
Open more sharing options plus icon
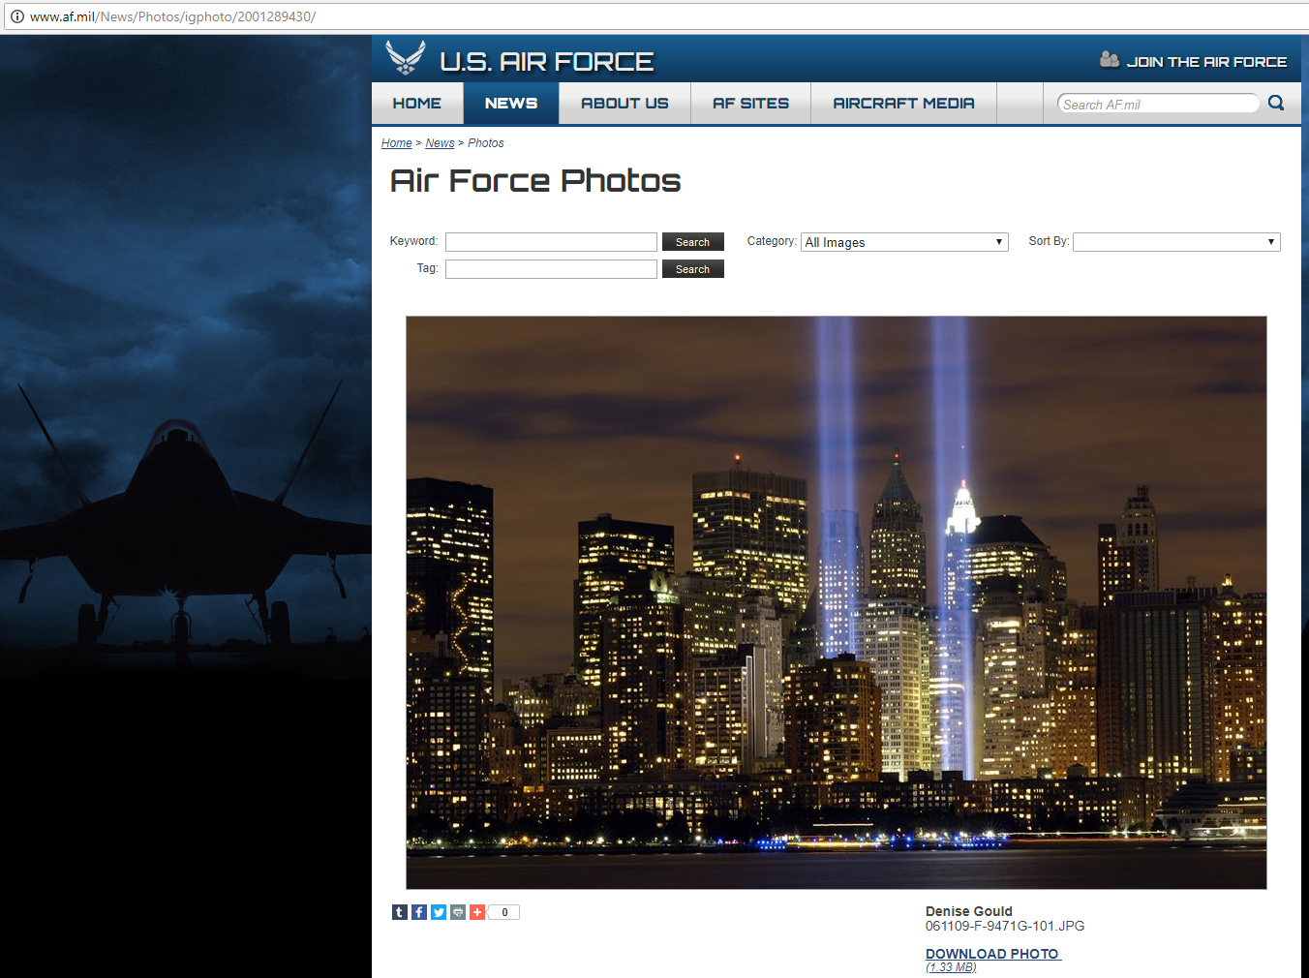(x=477, y=912)
